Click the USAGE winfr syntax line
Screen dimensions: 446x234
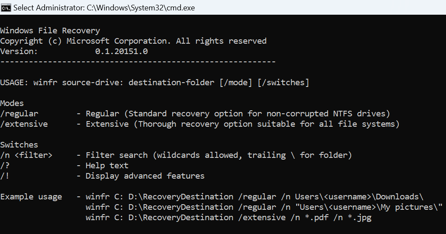(154, 83)
